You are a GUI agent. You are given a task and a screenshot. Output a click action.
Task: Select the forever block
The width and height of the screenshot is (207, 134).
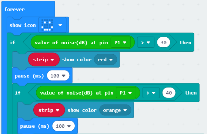pyautogui.click(x=14, y=9)
